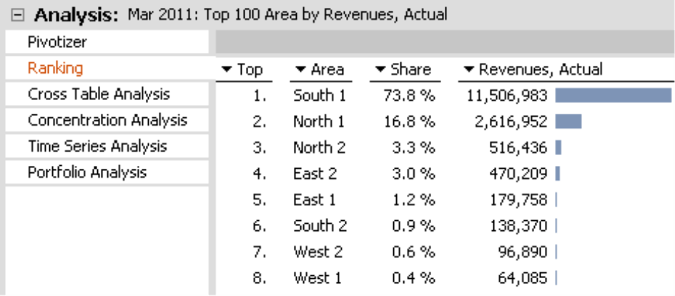Click the North 1 revenue bar

568,122
